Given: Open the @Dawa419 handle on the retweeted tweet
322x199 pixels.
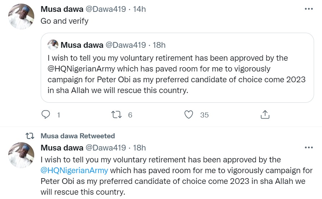Looking at the screenshot, I should coord(105,148).
